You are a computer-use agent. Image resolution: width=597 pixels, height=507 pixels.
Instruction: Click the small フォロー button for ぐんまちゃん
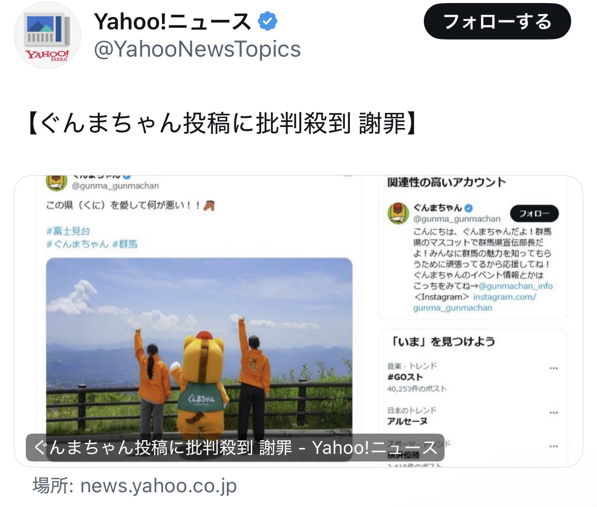534,214
